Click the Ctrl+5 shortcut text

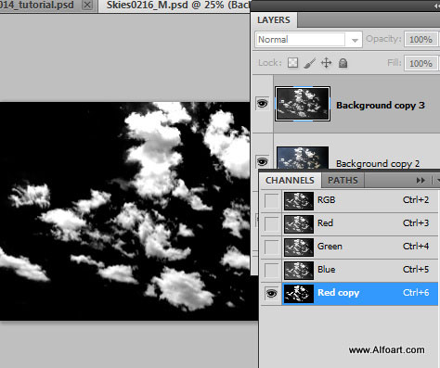[416, 270]
